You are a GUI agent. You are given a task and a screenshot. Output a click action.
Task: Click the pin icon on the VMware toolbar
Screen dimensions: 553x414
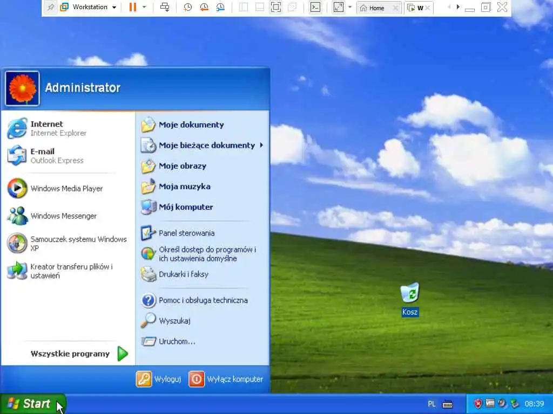point(50,7)
